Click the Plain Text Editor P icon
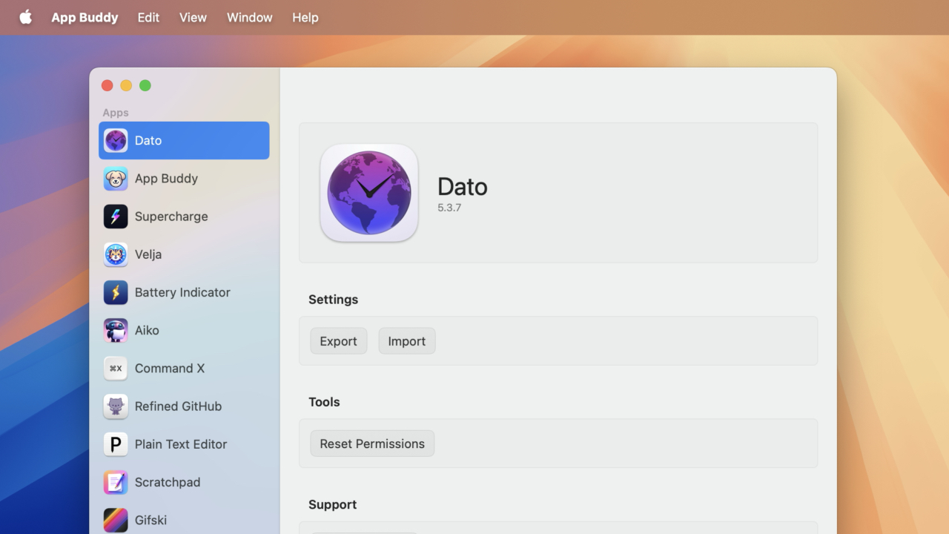Viewport: 949px width, 534px height. pyautogui.click(x=116, y=444)
